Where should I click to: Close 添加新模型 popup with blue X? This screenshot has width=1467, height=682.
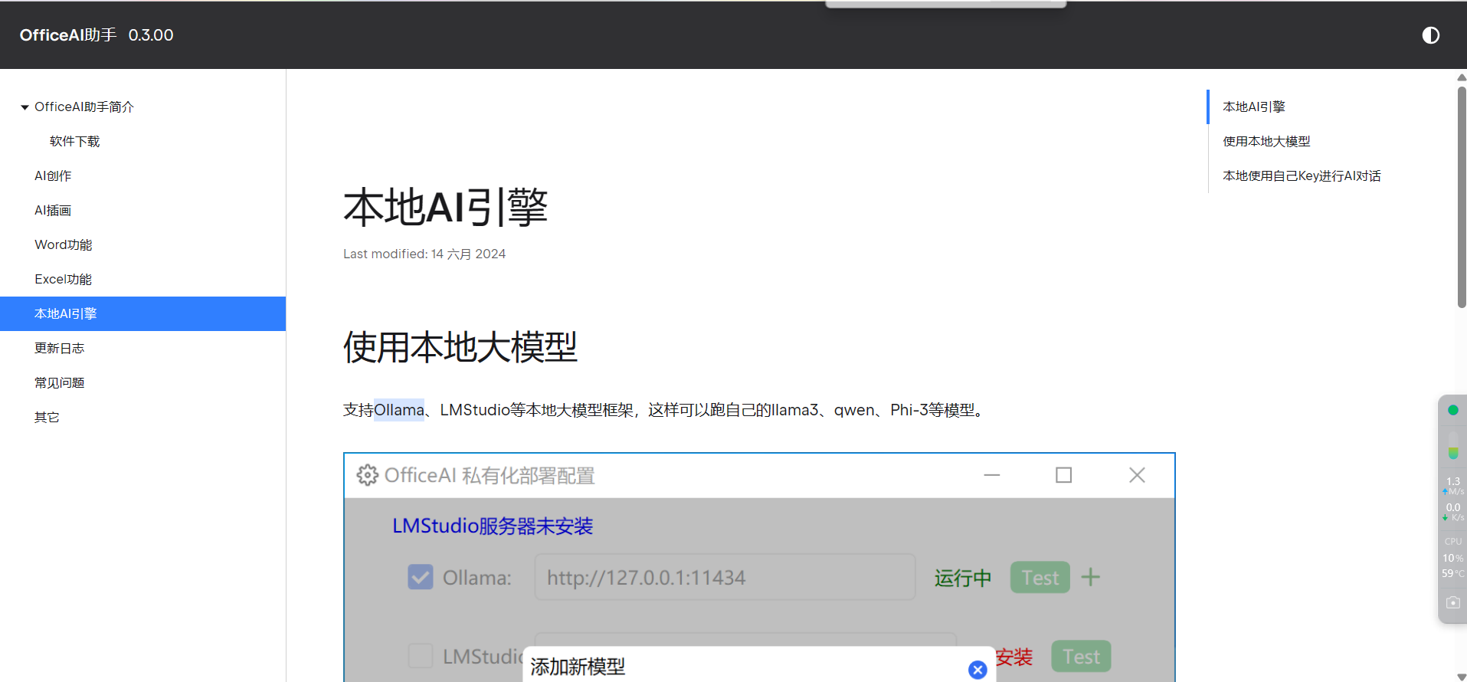977,670
